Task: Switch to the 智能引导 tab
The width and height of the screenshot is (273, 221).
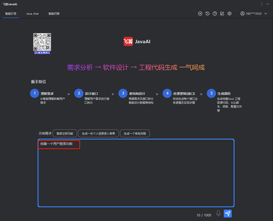Action: [x=11, y=14]
